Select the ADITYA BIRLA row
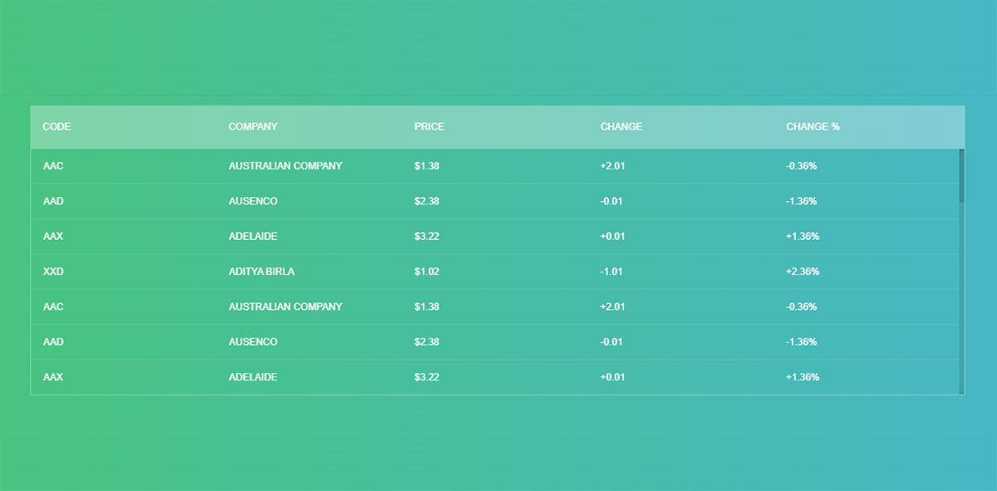The image size is (997, 491). pos(261,271)
